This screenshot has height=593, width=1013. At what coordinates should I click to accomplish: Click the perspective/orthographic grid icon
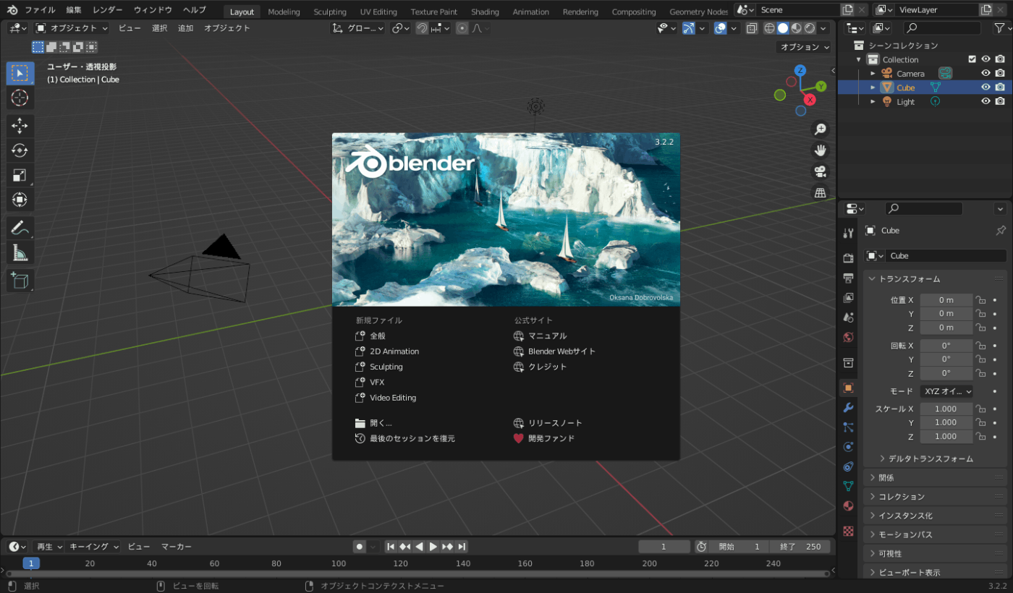click(x=821, y=193)
